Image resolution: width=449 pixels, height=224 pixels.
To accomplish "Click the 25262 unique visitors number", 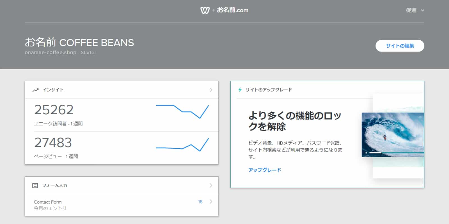I will [54, 109].
